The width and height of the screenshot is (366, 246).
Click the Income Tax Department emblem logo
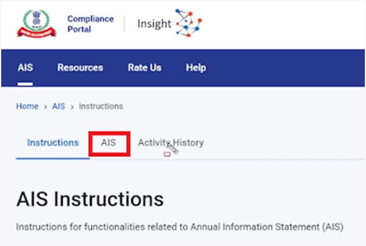coord(37,23)
